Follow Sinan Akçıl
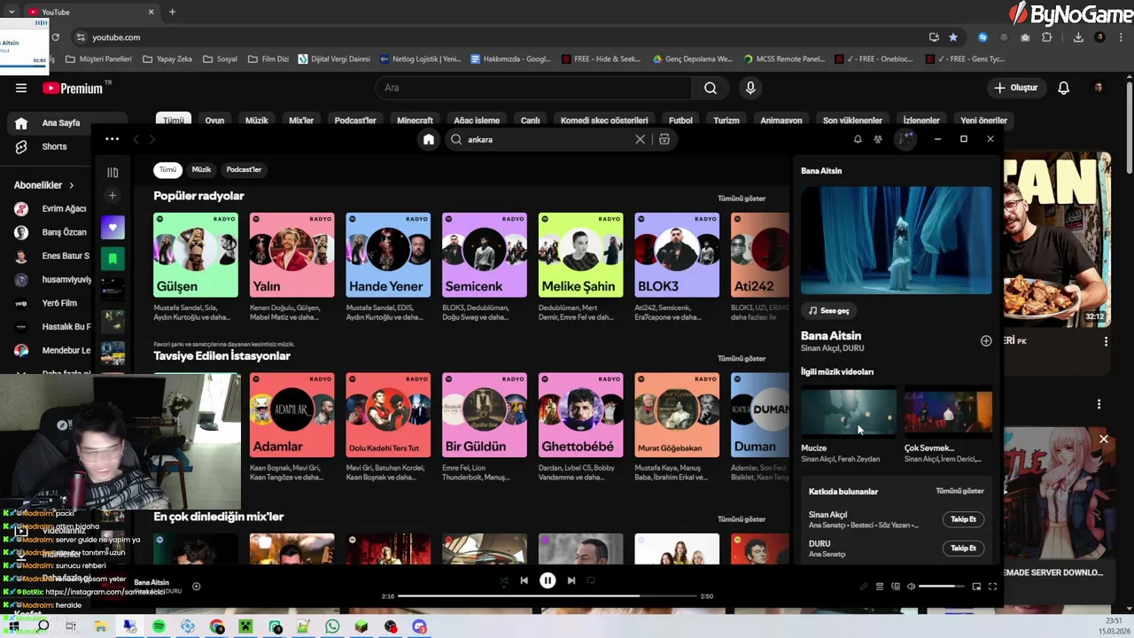The image size is (1134, 638). click(x=963, y=519)
